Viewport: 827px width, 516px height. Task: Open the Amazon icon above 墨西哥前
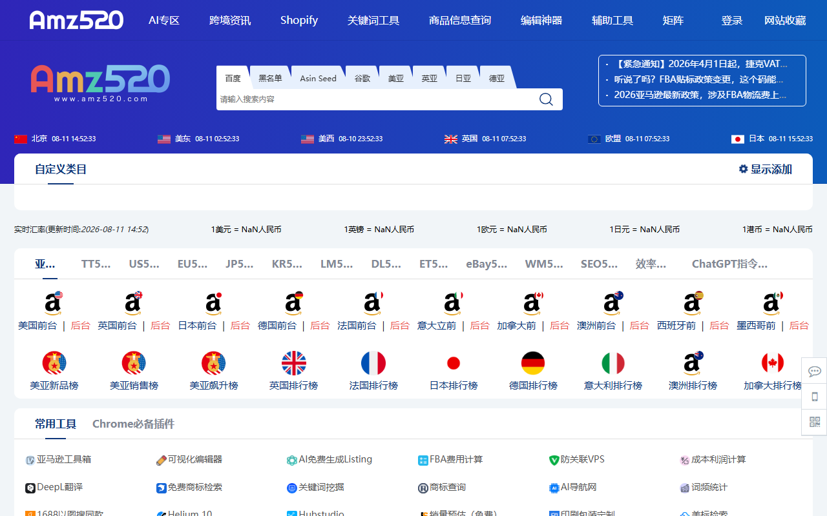(773, 303)
